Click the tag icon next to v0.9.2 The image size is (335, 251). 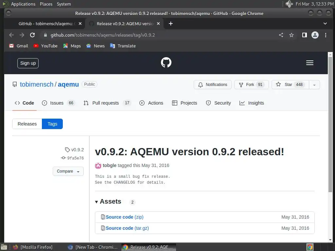point(67,150)
